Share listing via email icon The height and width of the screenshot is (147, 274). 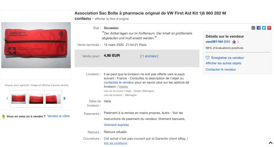point(253,28)
